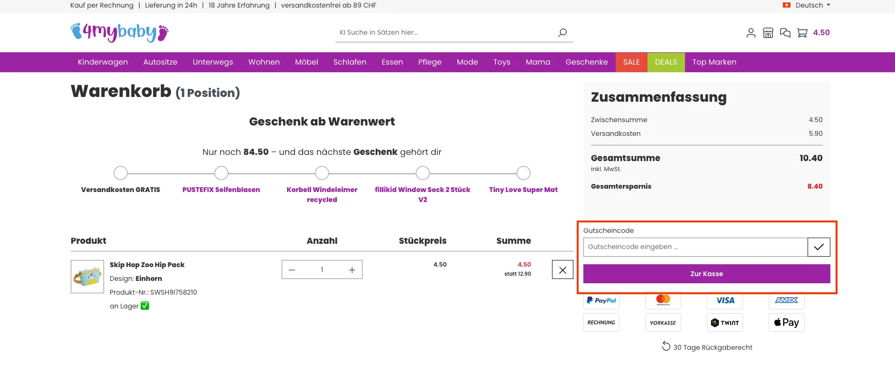The image size is (895, 365).
Task: Open Skip Hop Zoo Hip Pack thumbnail
Action: pos(87,277)
